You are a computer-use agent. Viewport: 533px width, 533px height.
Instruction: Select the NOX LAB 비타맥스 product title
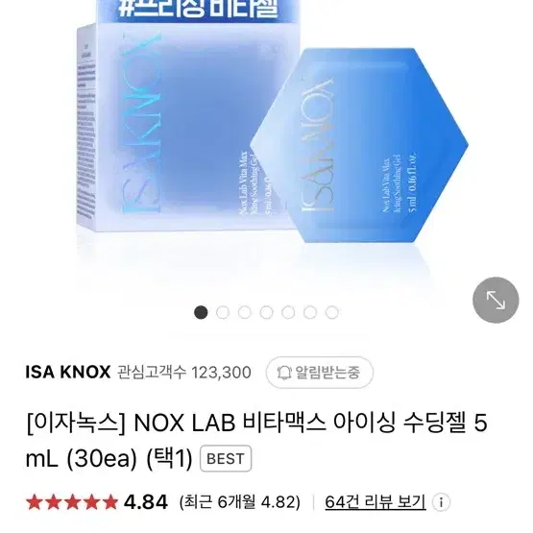click(x=256, y=441)
